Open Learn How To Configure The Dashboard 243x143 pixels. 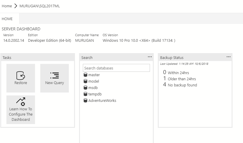click(21, 110)
